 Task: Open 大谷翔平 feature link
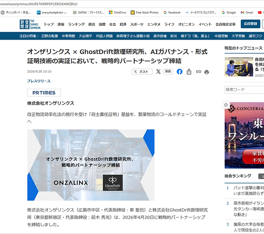point(85,36)
